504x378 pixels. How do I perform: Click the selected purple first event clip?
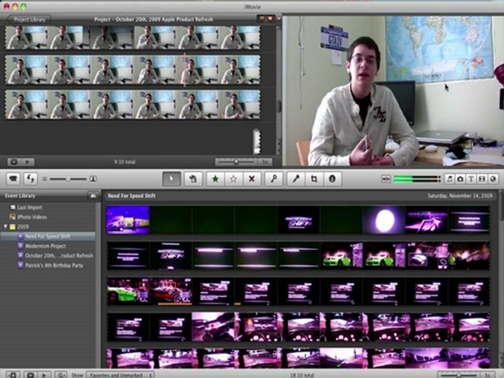pyautogui.click(x=128, y=220)
